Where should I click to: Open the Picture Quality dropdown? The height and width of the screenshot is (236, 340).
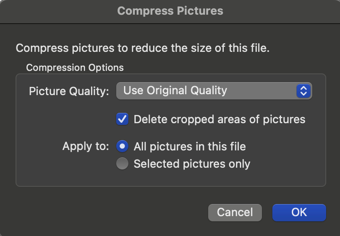tap(214, 91)
